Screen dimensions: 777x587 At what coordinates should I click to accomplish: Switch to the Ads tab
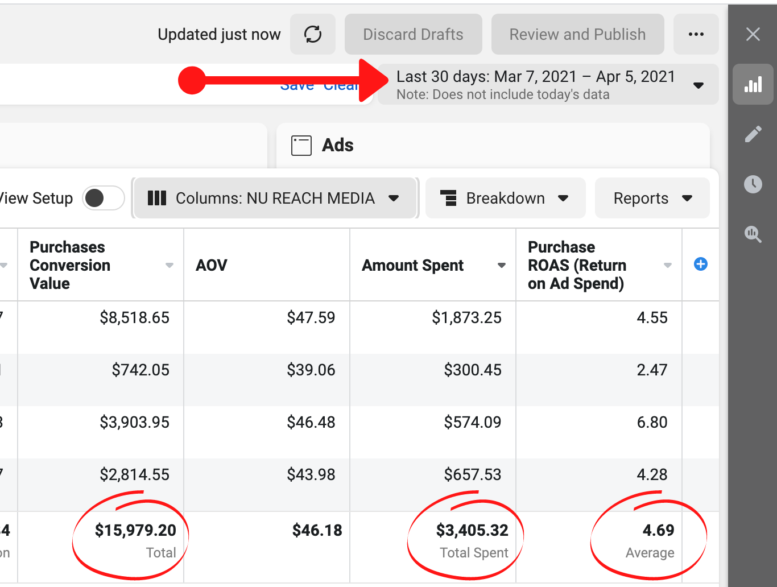[x=337, y=146]
